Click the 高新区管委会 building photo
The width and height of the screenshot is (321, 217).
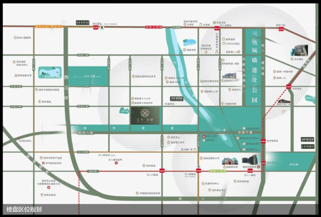pyautogui.click(x=249, y=160)
